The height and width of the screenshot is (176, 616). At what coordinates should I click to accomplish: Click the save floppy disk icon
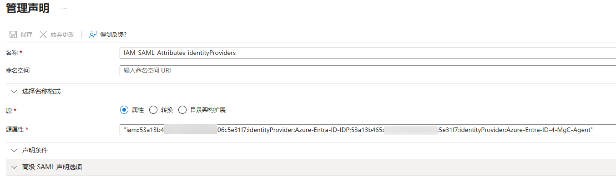tap(13, 34)
